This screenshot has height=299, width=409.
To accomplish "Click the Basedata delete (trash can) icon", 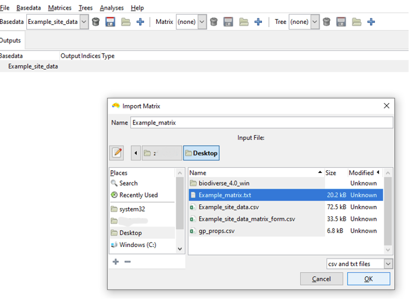I will [x=96, y=22].
